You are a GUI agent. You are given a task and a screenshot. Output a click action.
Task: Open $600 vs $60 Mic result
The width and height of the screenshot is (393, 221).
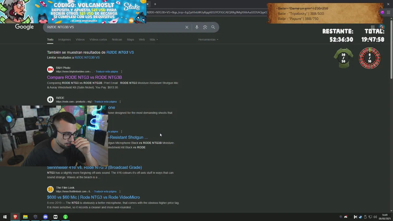(x=93, y=197)
